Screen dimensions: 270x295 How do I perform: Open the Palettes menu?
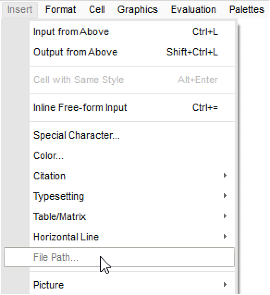[247, 10]
